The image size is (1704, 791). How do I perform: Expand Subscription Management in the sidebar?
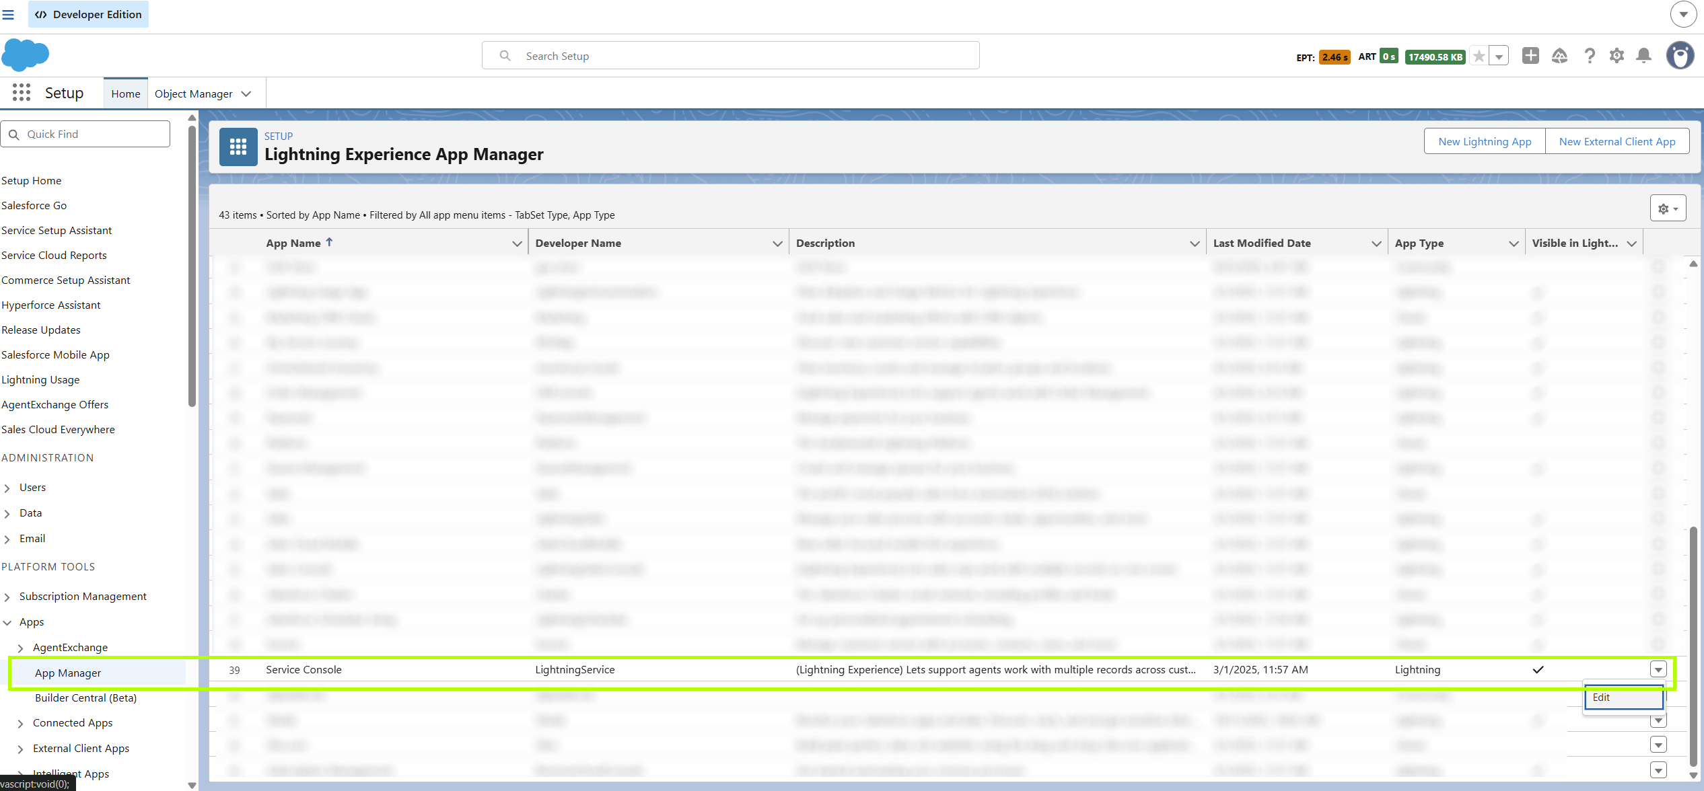tap(7, 597)
